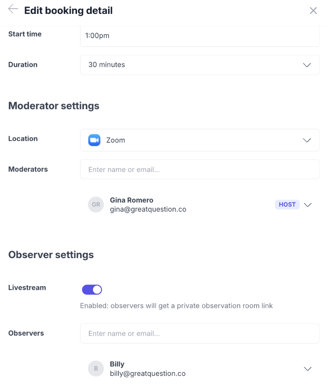This screenshot has height=386, width=328.
Task: Expand Gina Romero's moderator options chevron
Action: [x=308, y=205]
